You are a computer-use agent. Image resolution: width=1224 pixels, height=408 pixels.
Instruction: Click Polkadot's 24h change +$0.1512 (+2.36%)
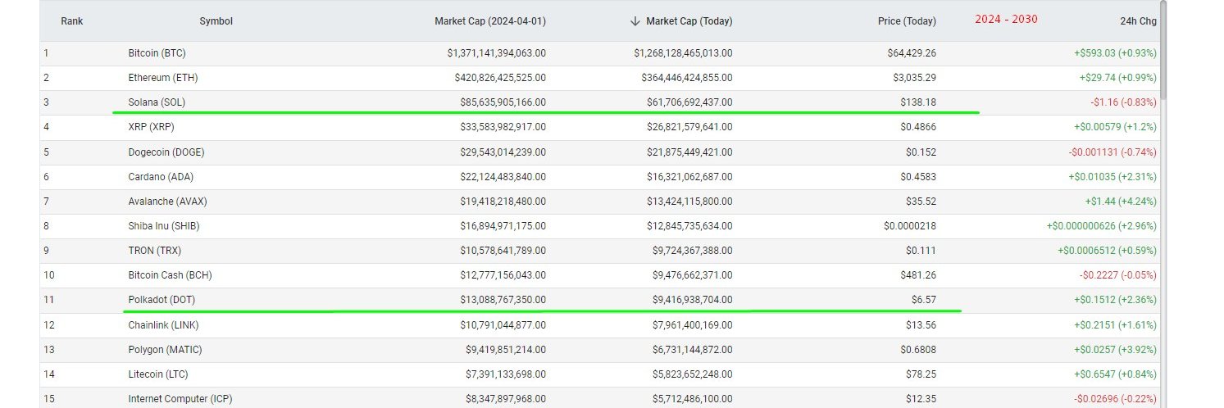[1115, 300]
